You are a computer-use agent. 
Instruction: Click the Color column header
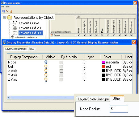pos(111,57)
